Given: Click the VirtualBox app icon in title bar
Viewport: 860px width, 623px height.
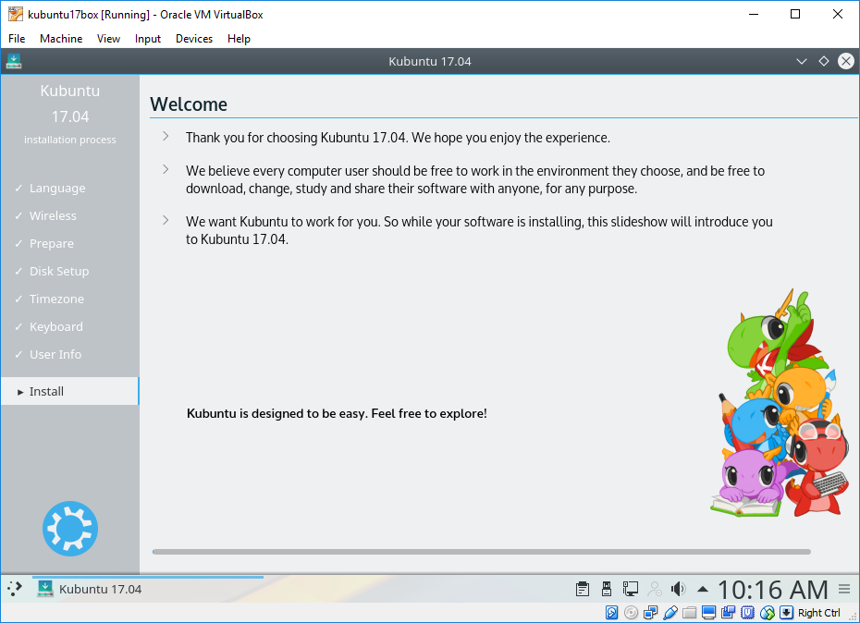Looking at the screenshot, I should (x=16, y=14).
